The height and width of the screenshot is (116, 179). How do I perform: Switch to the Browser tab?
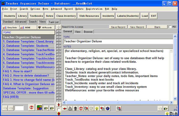(x=88, y=32)
